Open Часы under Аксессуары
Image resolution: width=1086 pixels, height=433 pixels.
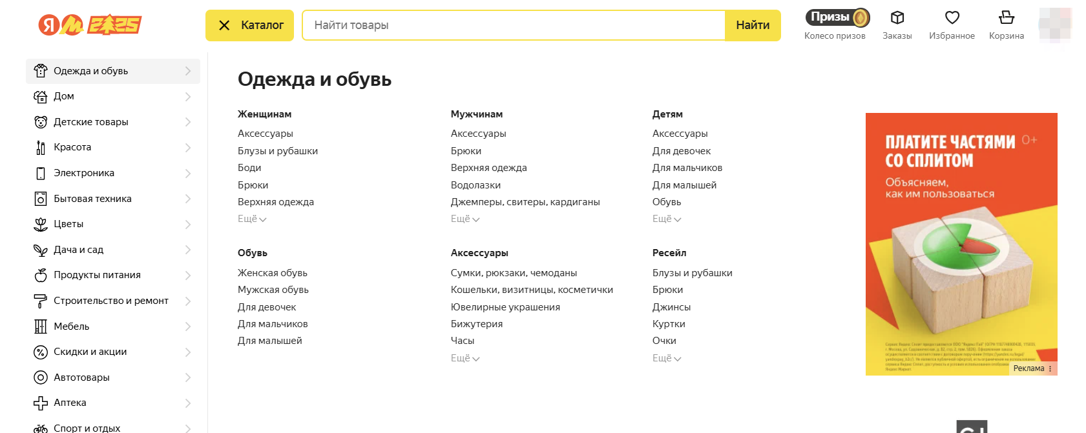pyautogui.click(x=463, y=341)
